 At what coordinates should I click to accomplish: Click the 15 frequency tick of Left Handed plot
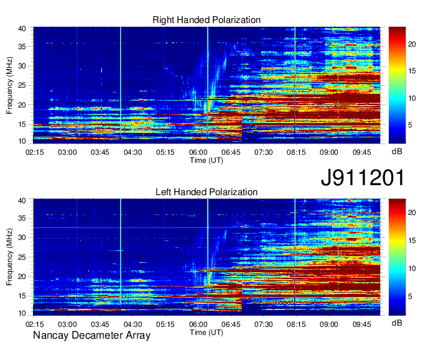tap(22, 296)
